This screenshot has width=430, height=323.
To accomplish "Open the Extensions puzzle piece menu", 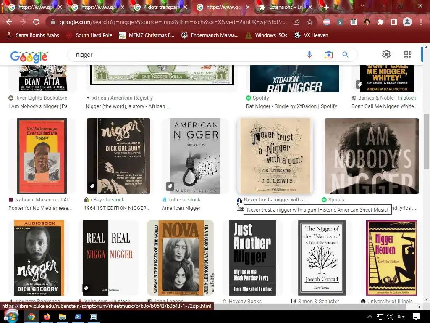I will point(380,22).
